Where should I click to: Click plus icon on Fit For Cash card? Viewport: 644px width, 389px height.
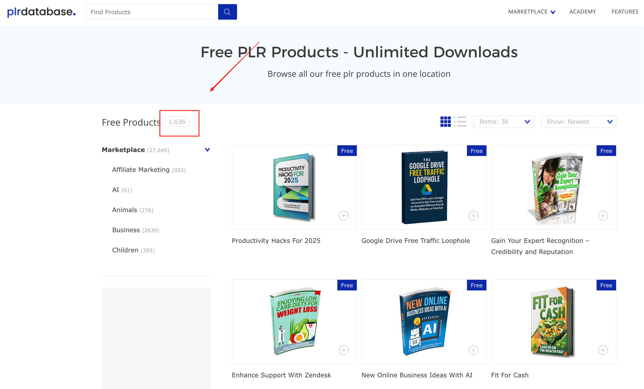603,350
